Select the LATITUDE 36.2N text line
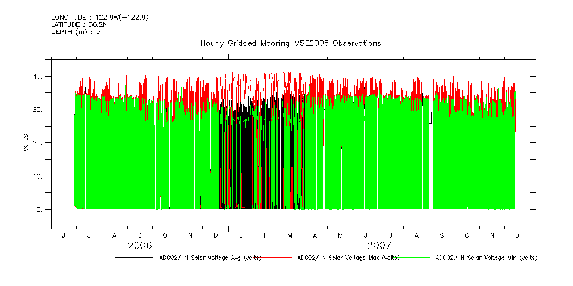The height and width of the screenshot is (286, 573). point(77,24)
